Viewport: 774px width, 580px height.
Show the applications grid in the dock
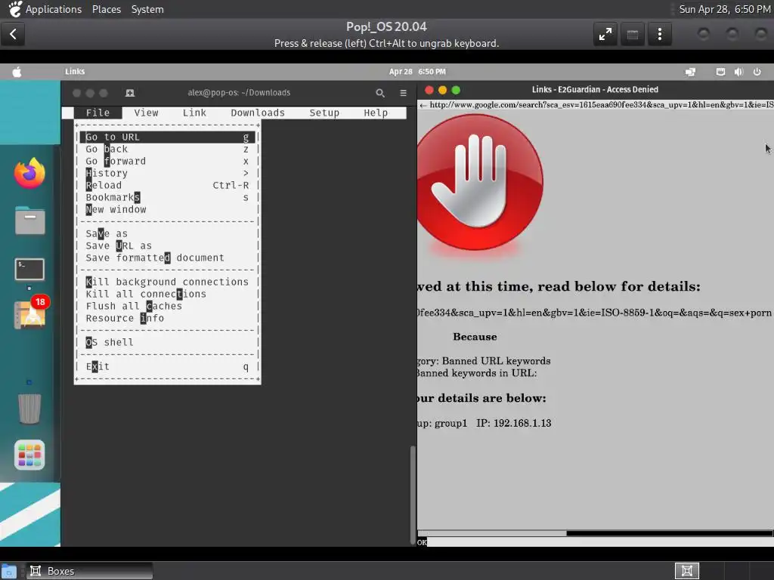tap(29, 455)
